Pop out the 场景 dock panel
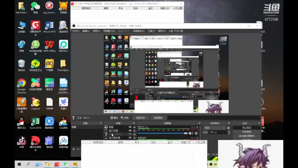Screen dimensions: 298x168 pos(101,123)
